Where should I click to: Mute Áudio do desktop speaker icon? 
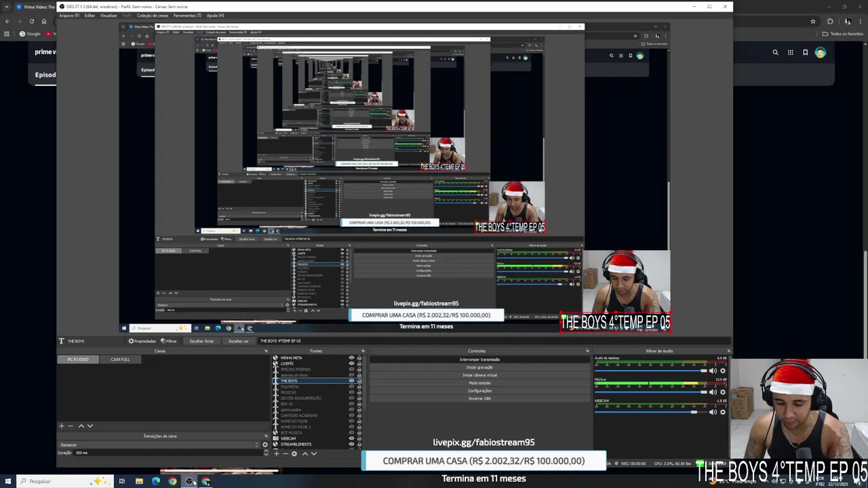[x=713, y=371]
